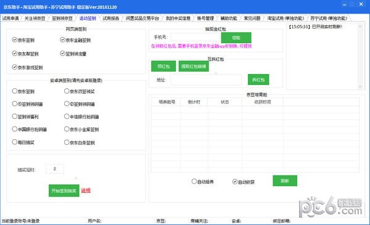Open the 我的中奖信息 tab
Image resolution: width=370 pixels, height=225 pixels.
[178, 18]
